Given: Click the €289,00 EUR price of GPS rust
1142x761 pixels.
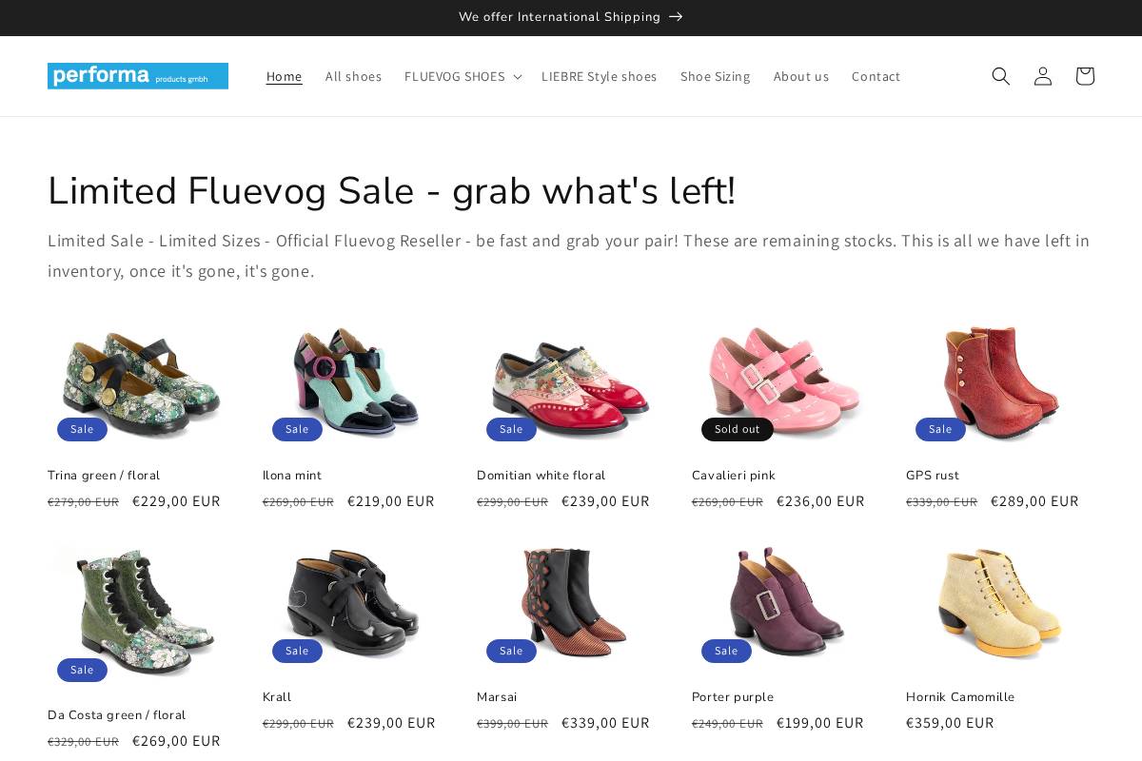Looking at the screenshot, I should coord(1034,501).
